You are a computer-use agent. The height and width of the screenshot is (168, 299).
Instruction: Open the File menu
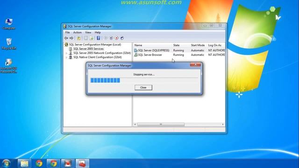pos(67,33)
